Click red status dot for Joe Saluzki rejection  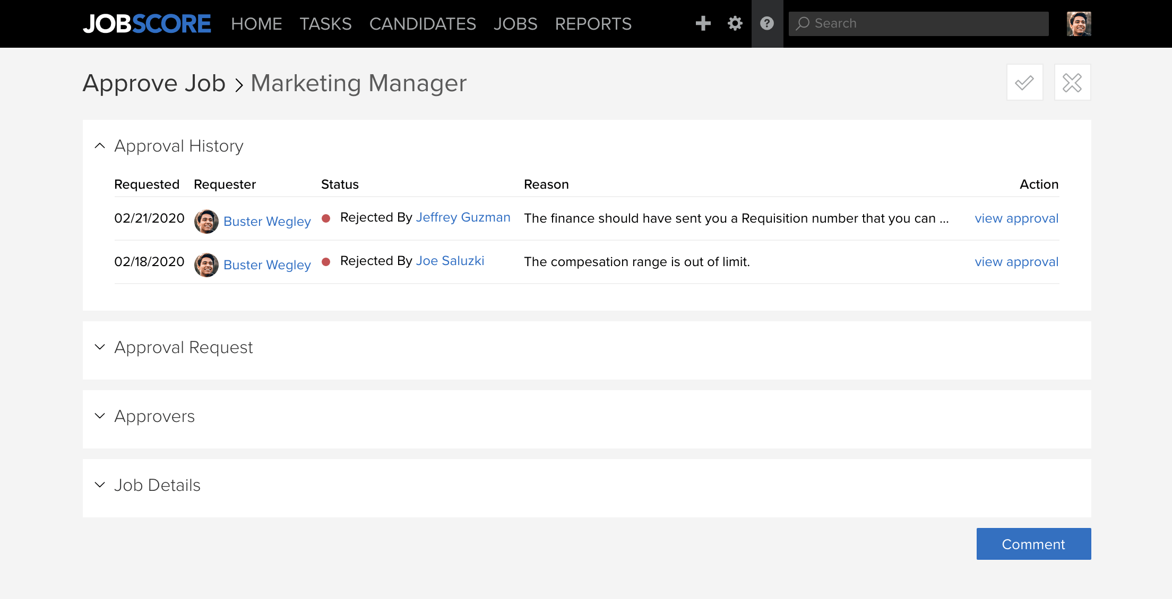(x=326, y=262)
